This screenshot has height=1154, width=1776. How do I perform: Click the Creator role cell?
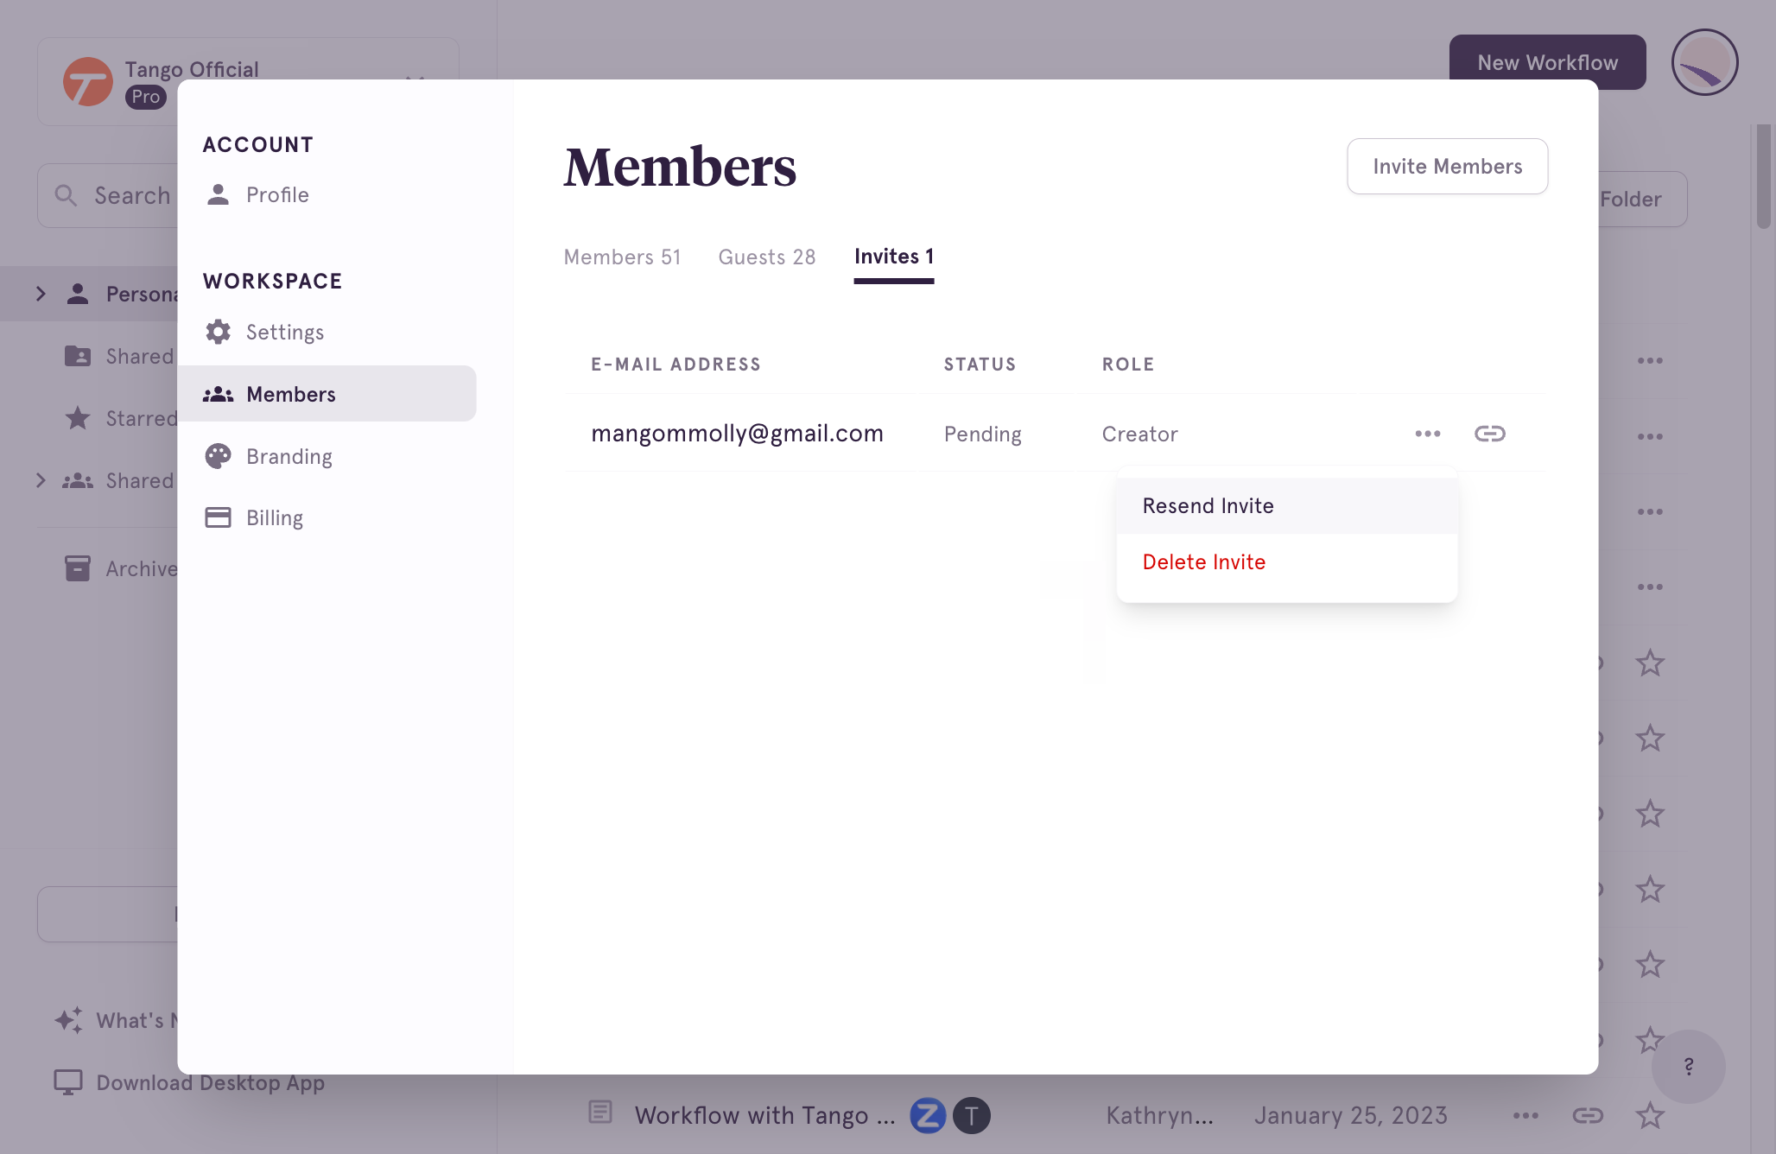[1139, 434]
